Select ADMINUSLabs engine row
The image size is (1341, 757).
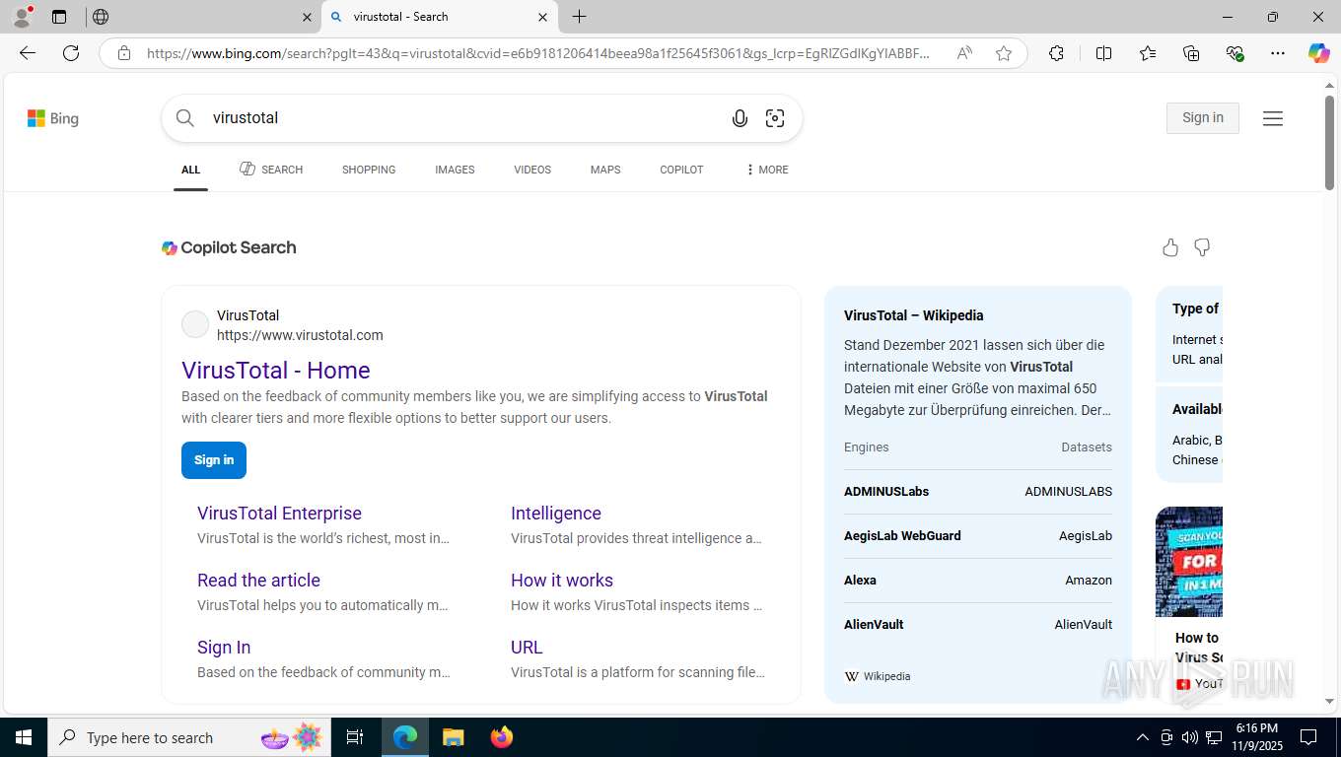(x=978, y=492)
